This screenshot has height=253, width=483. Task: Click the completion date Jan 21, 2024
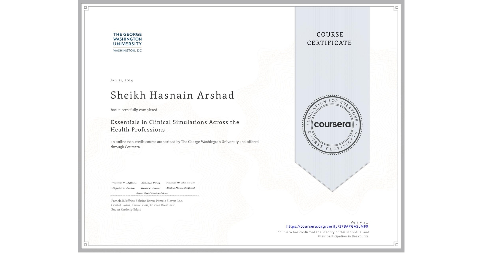(122, 80)
